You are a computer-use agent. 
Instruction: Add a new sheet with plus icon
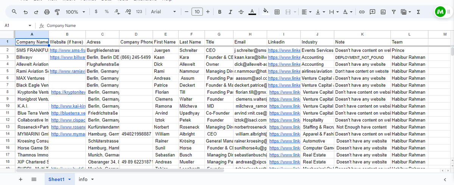coord(20,179)
